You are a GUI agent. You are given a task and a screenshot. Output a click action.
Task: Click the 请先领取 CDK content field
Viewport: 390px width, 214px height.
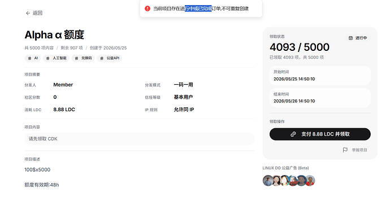(139, 139)
